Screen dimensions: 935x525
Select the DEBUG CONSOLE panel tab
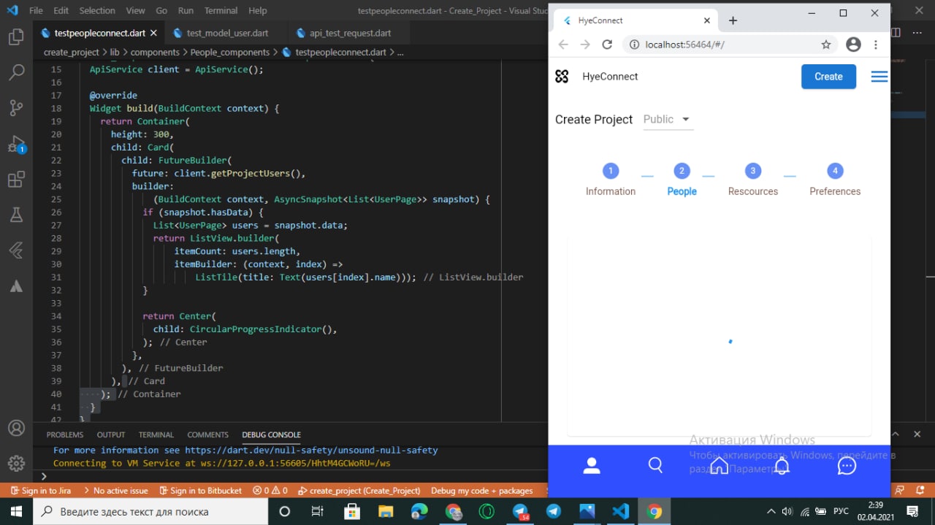click(x=272, y=434)
